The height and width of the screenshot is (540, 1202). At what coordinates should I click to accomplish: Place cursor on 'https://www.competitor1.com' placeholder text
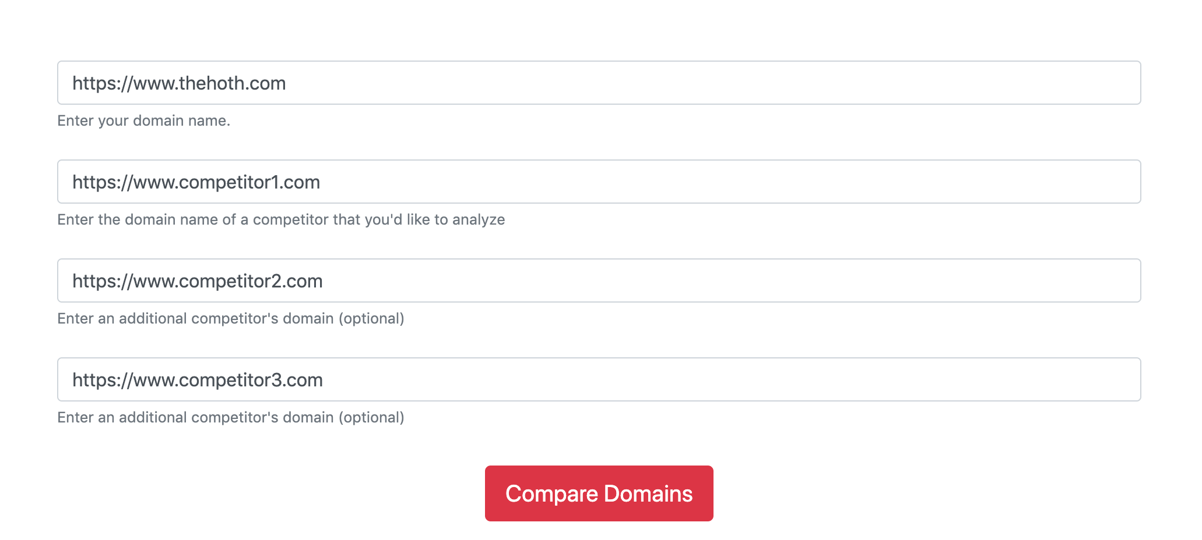196,182
